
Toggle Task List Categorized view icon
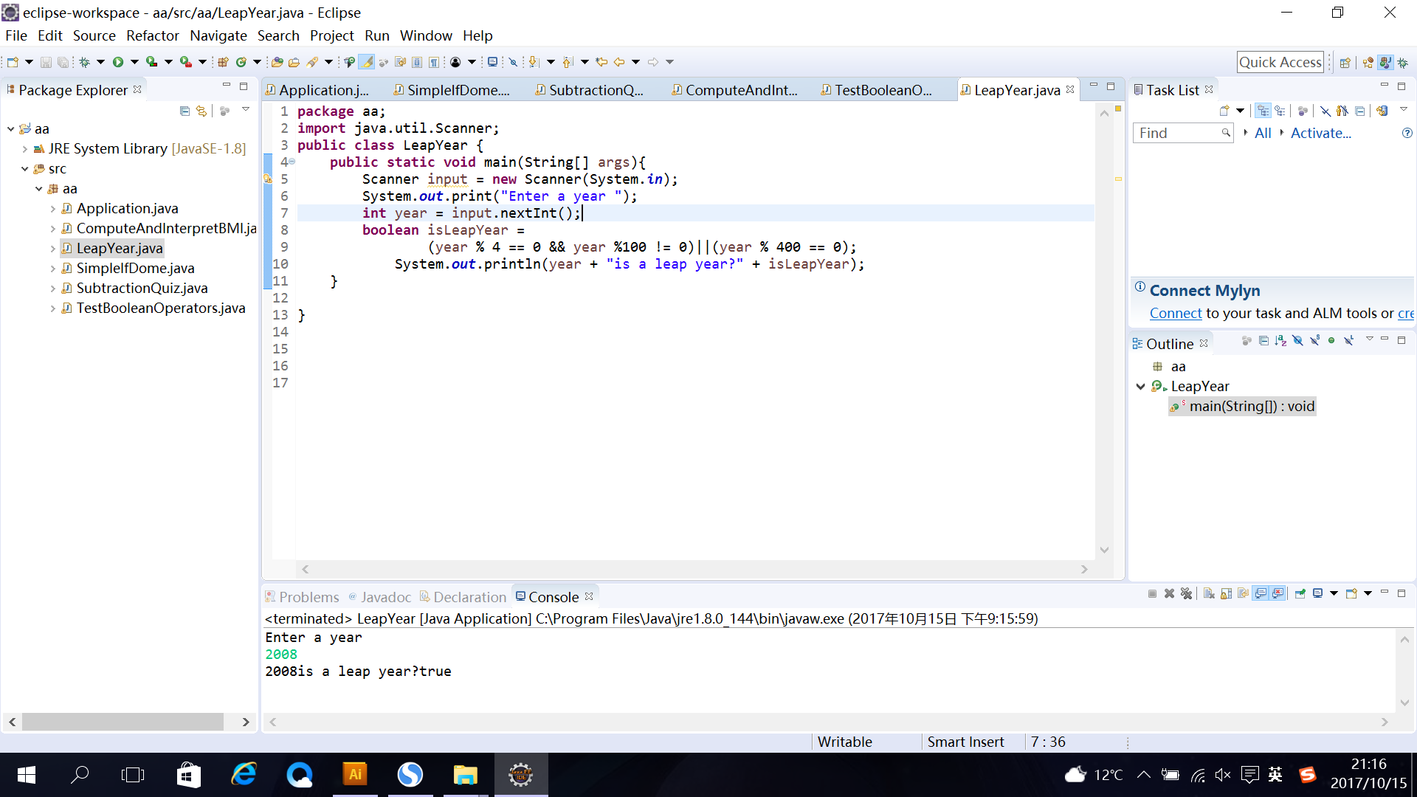[1263, 111]
